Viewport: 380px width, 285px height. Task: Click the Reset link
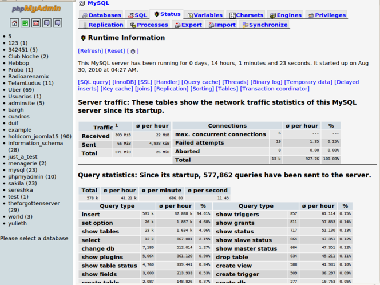point(116,51)
